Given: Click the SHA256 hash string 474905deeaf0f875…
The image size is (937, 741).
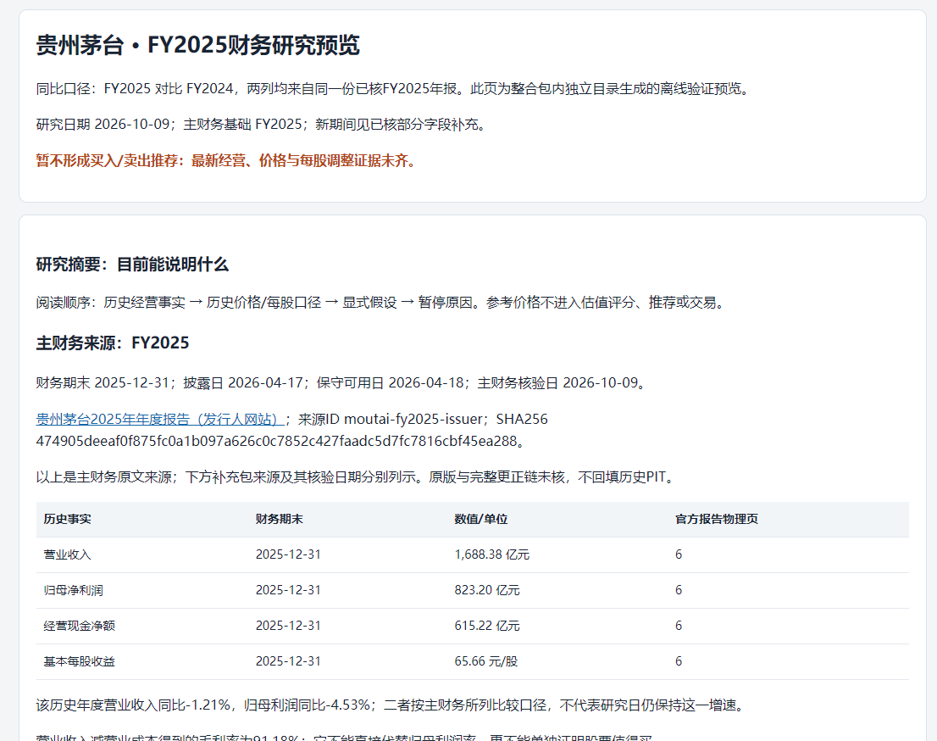Looking at the screenshot, I should pyautogui.click(x=276, y=442).
